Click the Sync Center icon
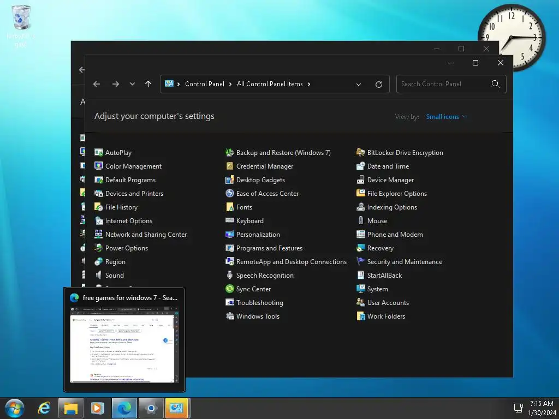Image resolution: width=559 pixels, height=419 pixels. [230, 289]
